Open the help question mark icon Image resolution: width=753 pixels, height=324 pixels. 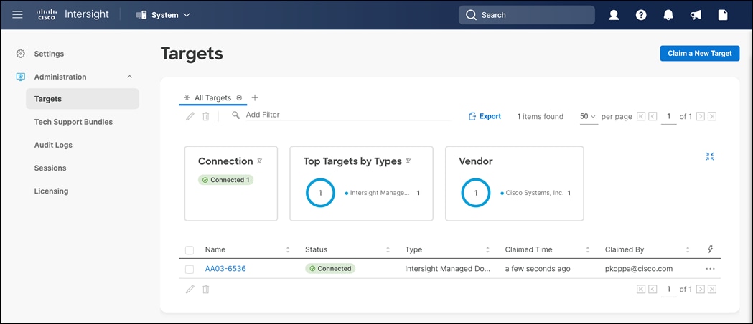click(x=641, y=15)
